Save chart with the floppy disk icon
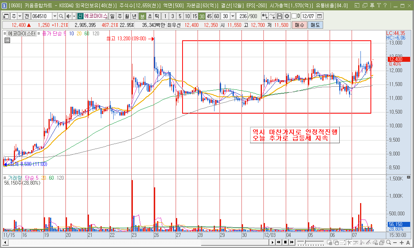This screenshot has height=248, width=414. [280, 16]
